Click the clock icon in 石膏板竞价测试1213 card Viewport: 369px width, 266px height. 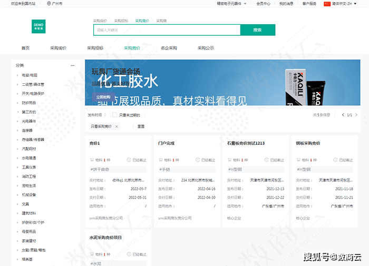(266, 160)
